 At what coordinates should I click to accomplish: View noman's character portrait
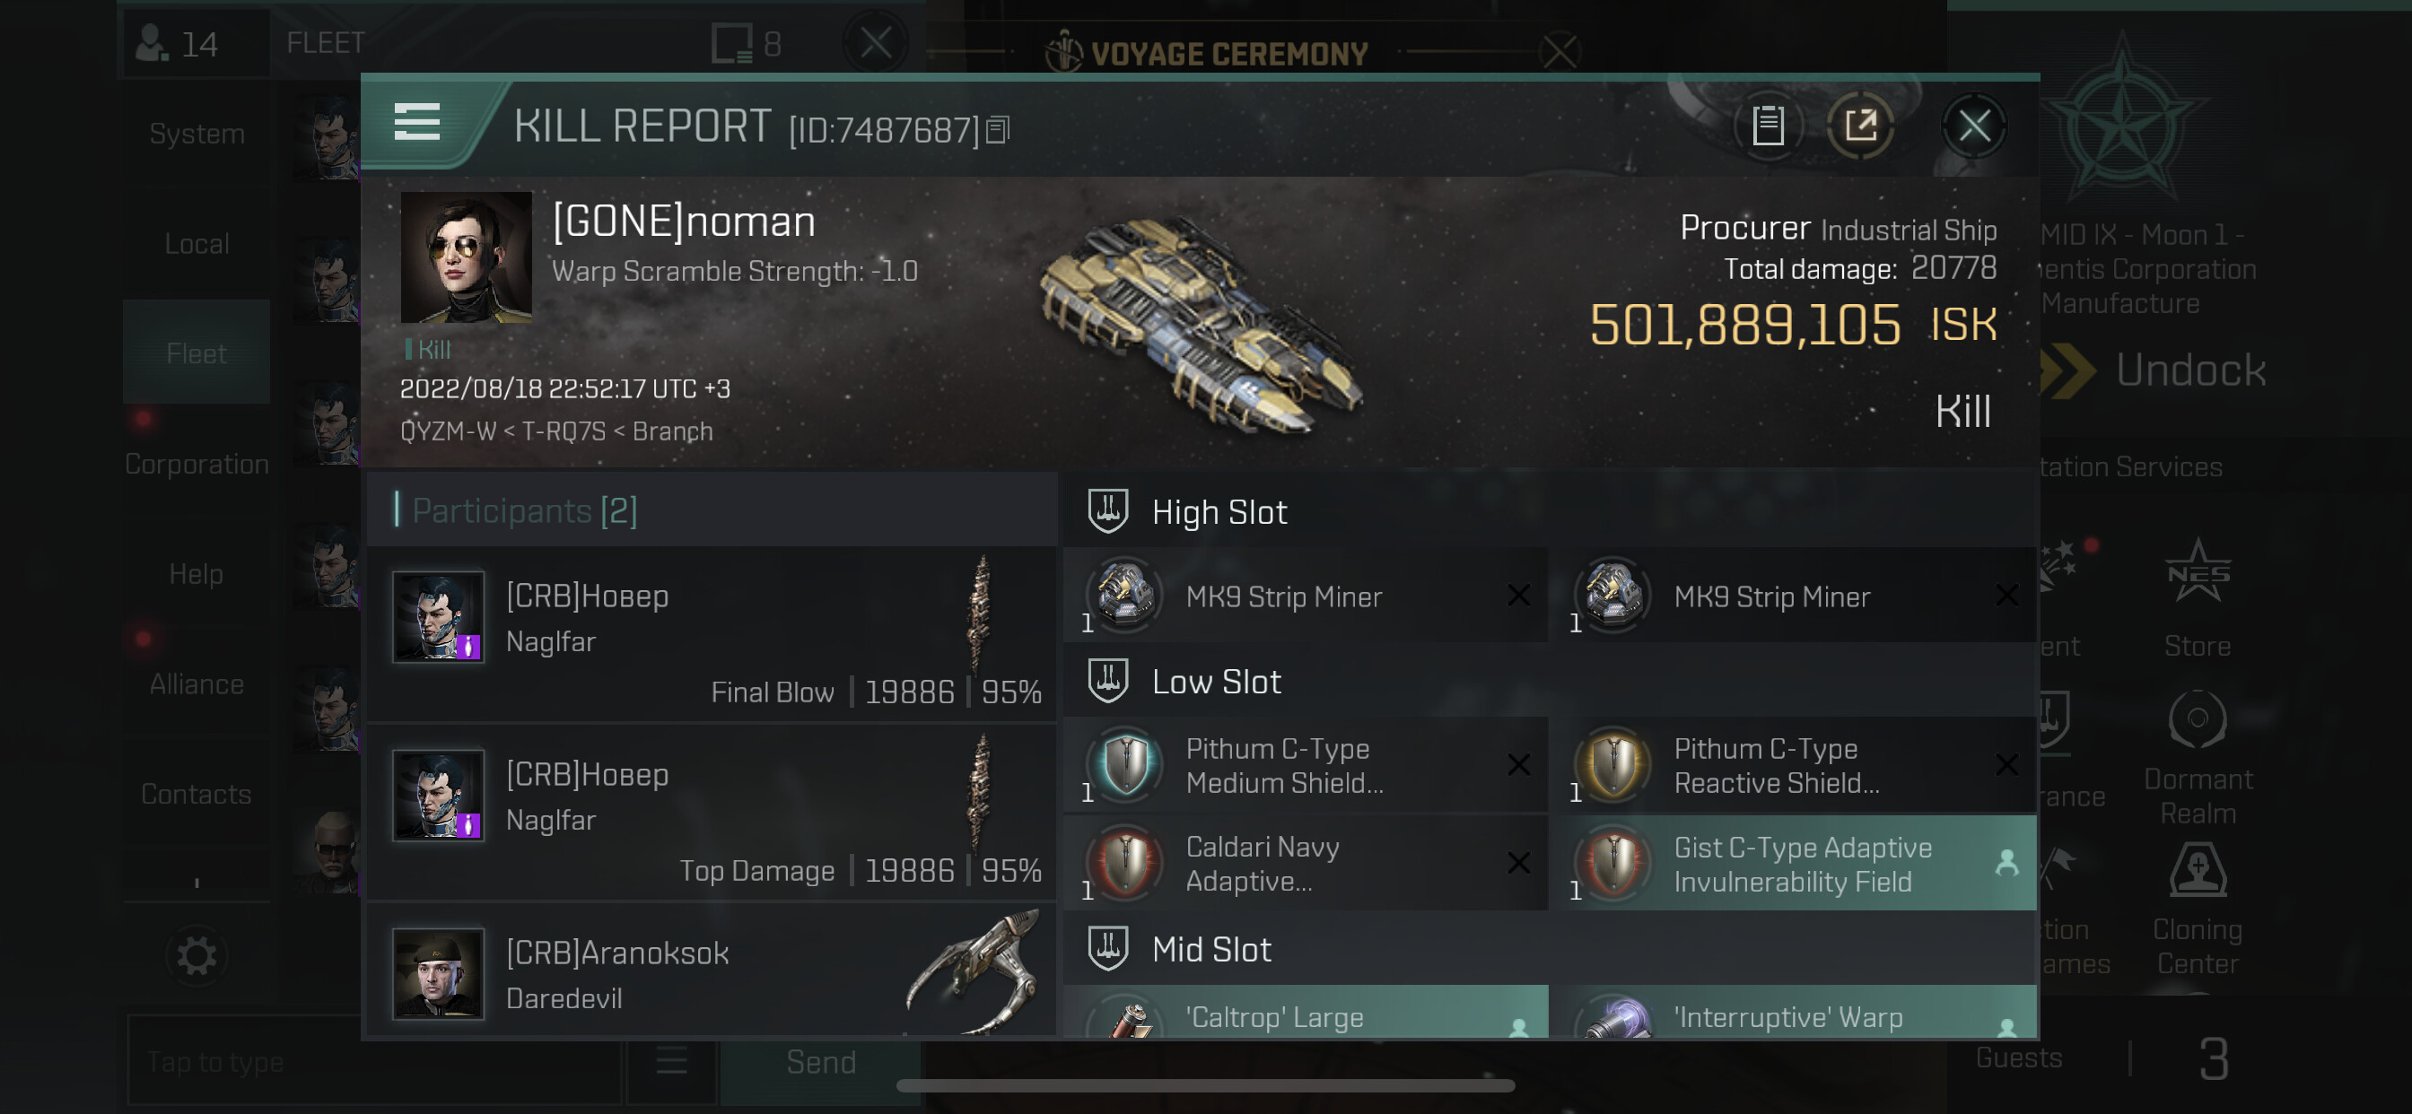pos(467,257)
